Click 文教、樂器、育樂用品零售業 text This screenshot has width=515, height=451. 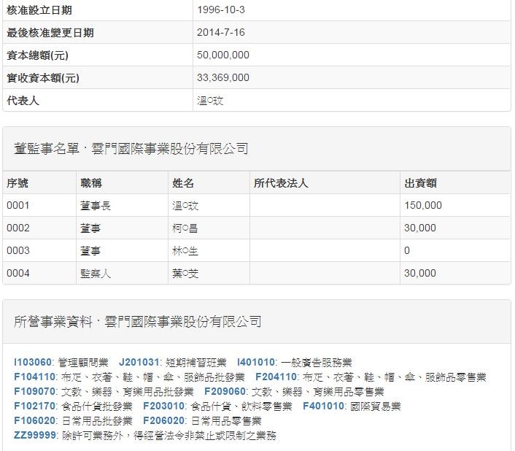coord(318,392)
